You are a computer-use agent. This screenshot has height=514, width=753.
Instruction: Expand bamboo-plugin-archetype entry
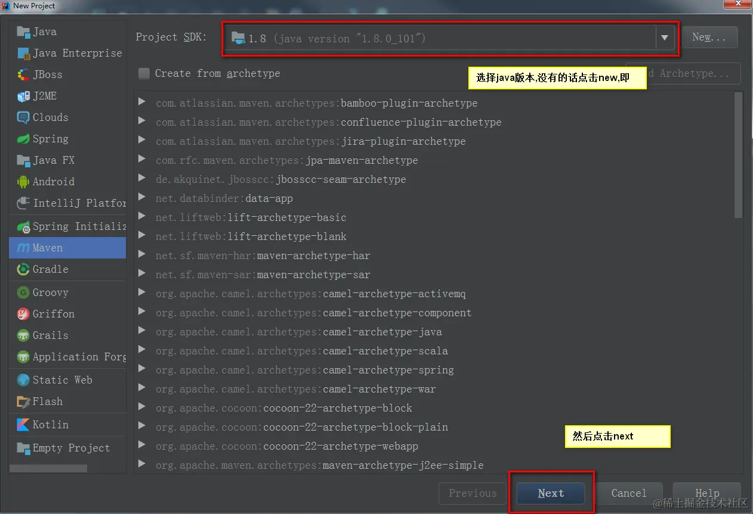[141, 102]
